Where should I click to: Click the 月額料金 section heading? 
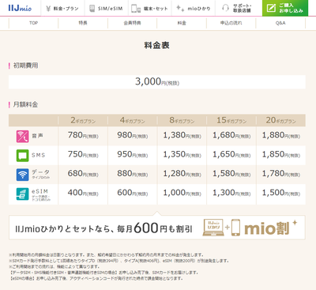point(25,104)
